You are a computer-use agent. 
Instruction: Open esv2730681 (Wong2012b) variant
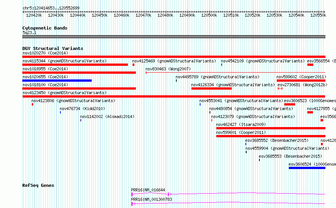302,85
